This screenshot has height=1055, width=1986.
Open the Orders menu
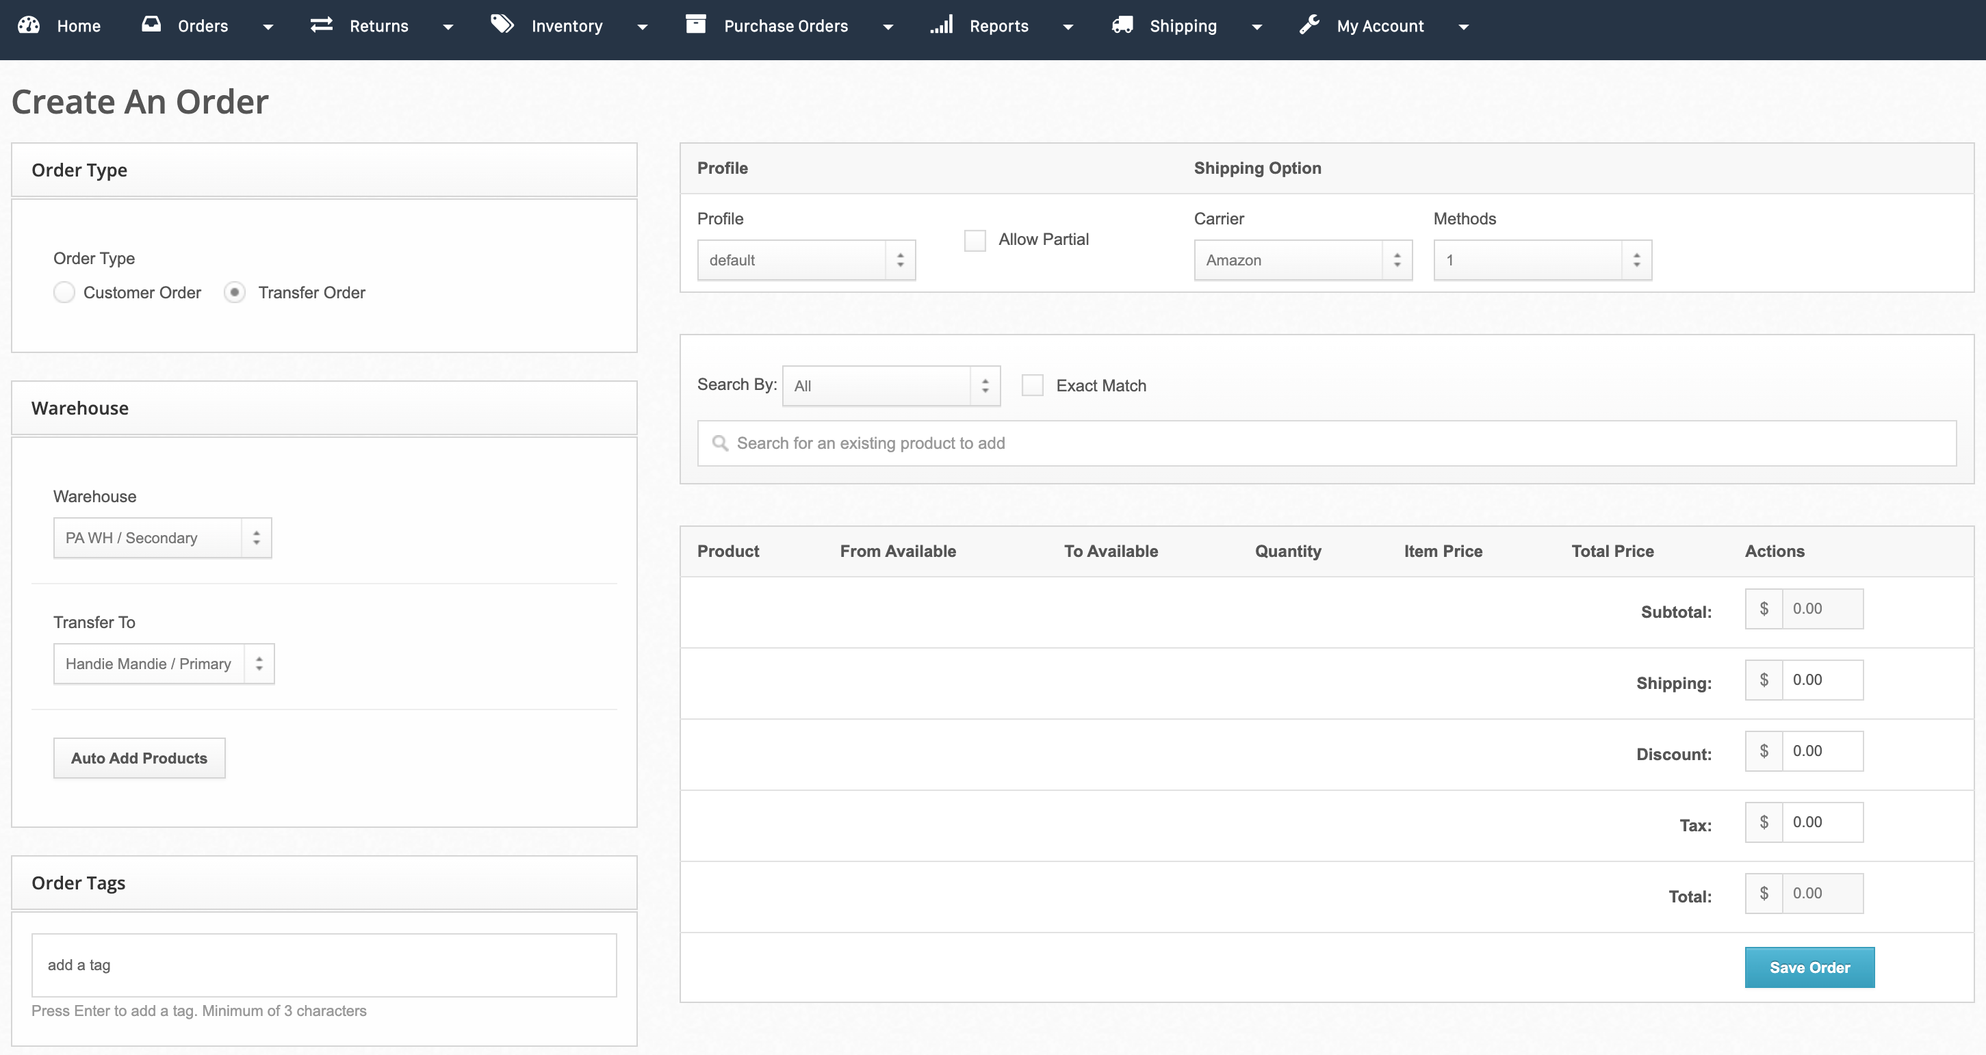coord(203,26)
